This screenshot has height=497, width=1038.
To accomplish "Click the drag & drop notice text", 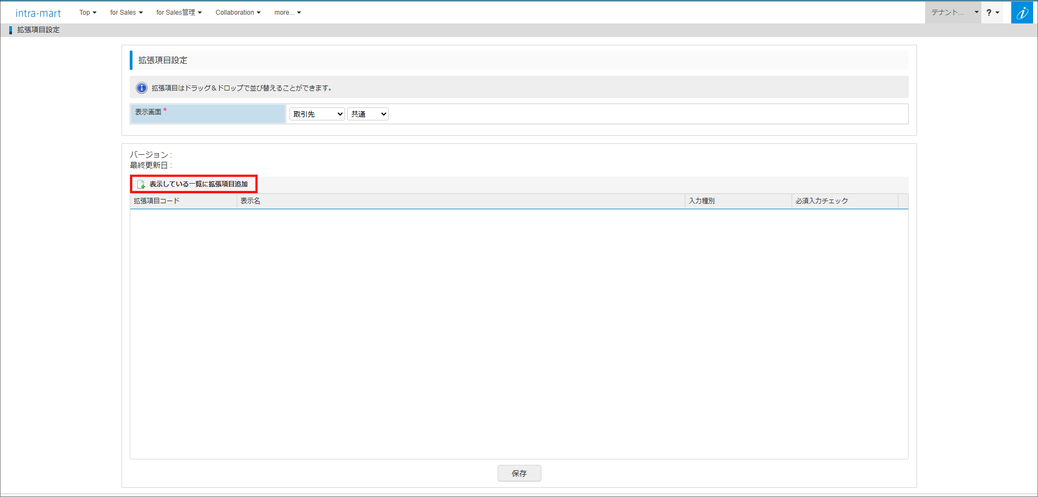I will (243, 88).
